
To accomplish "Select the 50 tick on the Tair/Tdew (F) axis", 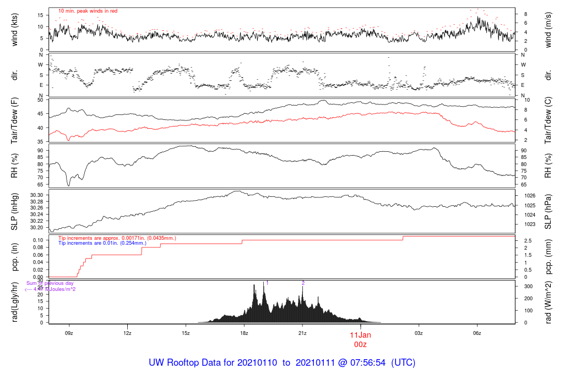I will click(40, 100).
